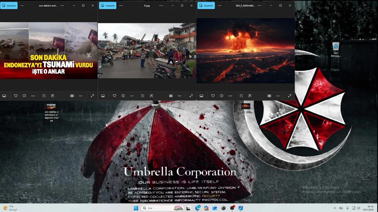Screen dimensions: 378x212
Task: Show actual size in the 360_F explosion window
Action: click(x=250, y=96)
